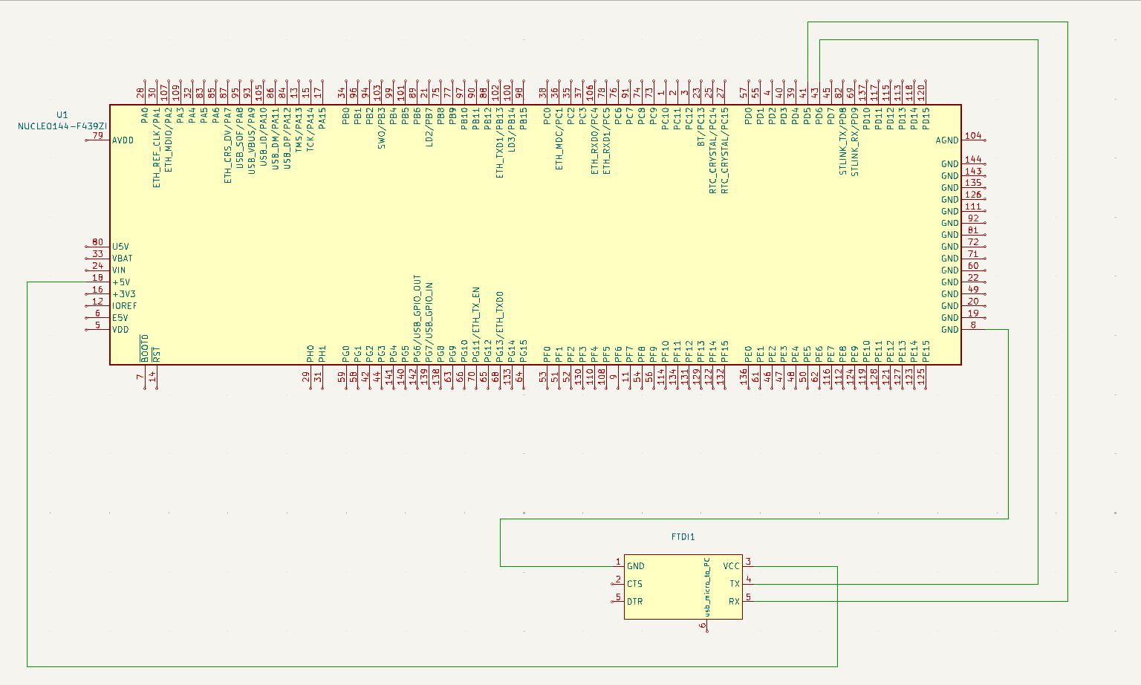Select the ETH_MDC/PC1 pin label

(x=559, y=139)
